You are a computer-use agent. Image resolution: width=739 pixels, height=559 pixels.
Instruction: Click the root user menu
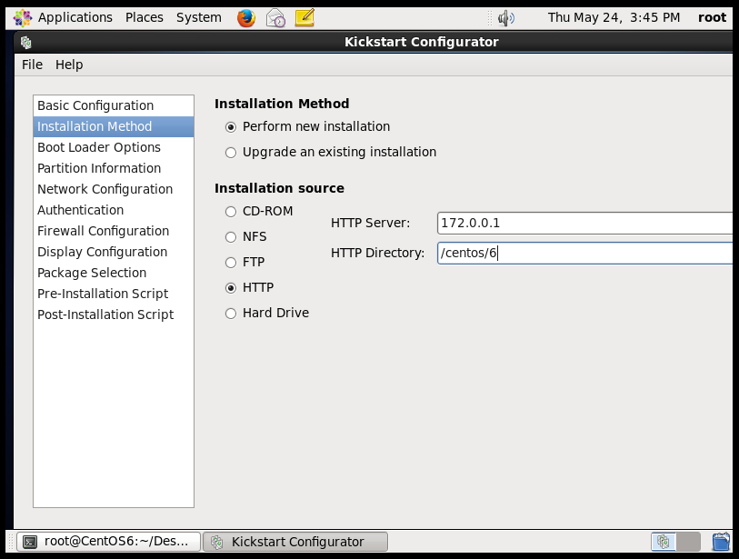click(712, 17)
